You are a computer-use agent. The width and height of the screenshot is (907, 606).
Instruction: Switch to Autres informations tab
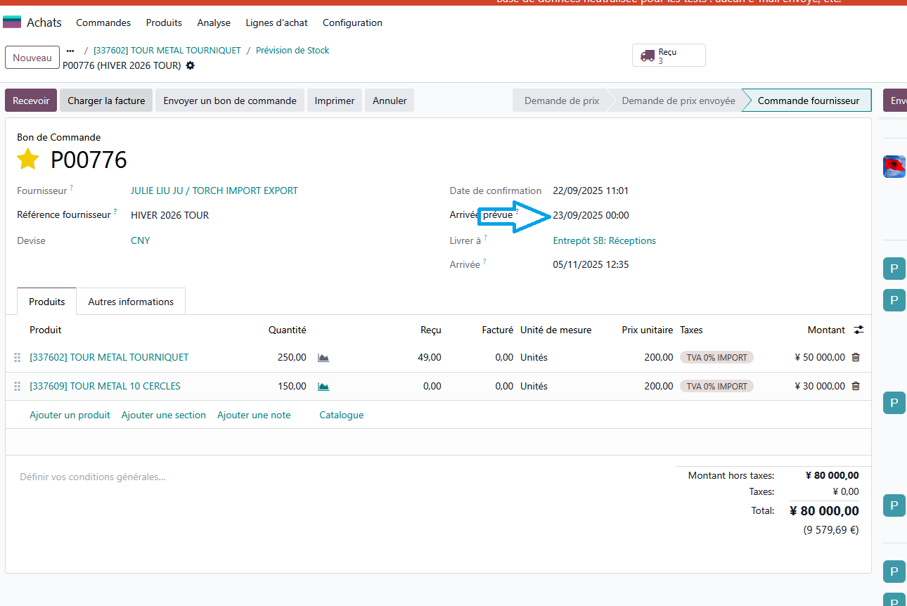131,302
